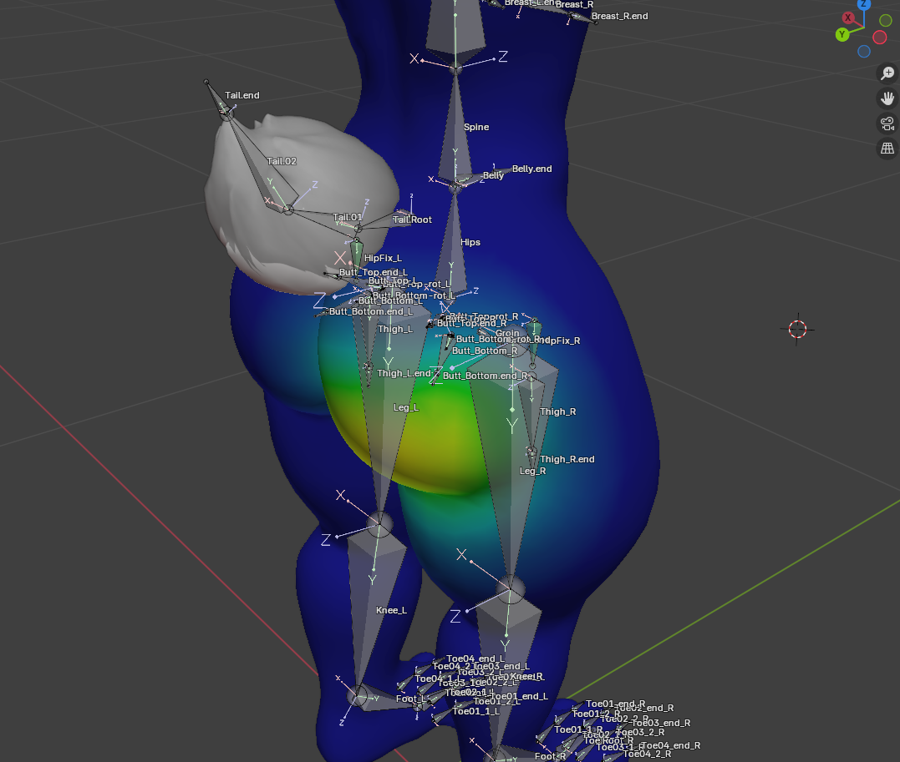Select the Tail.02 bone label

pos(282,161)
